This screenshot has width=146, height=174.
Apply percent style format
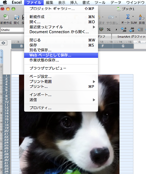[108, 29]
